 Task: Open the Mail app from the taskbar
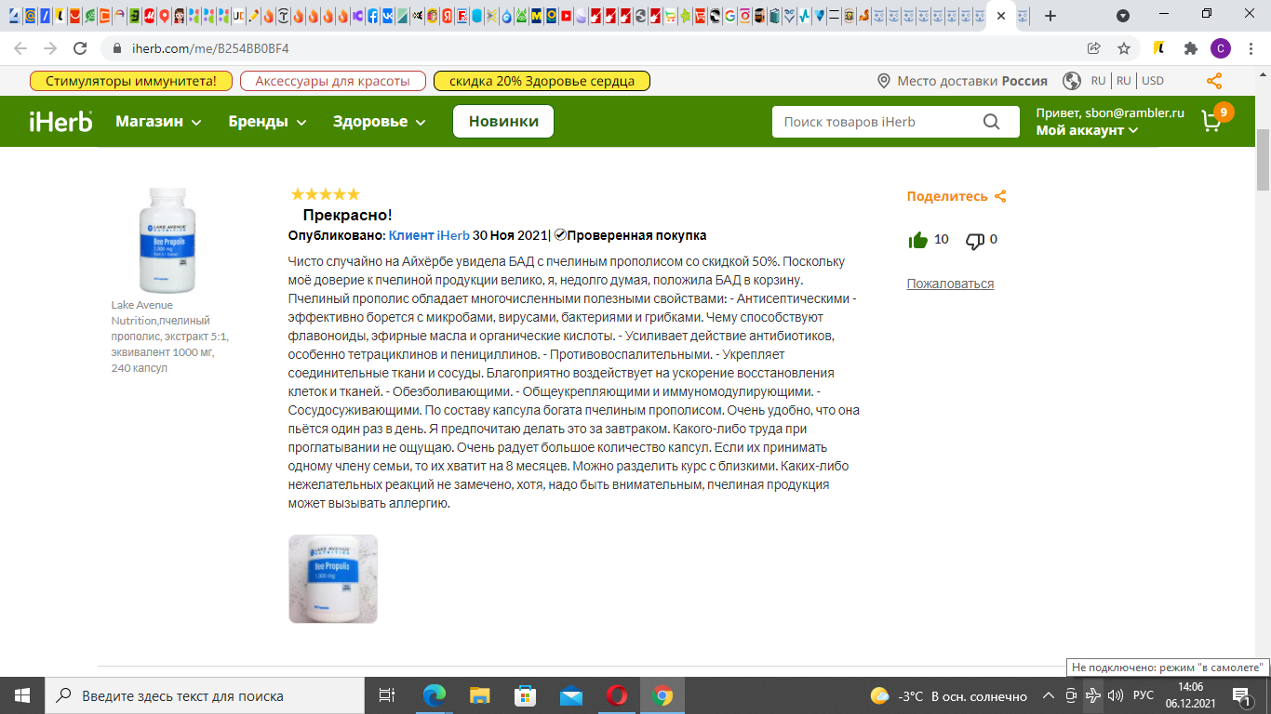click(x=570, y=695)
